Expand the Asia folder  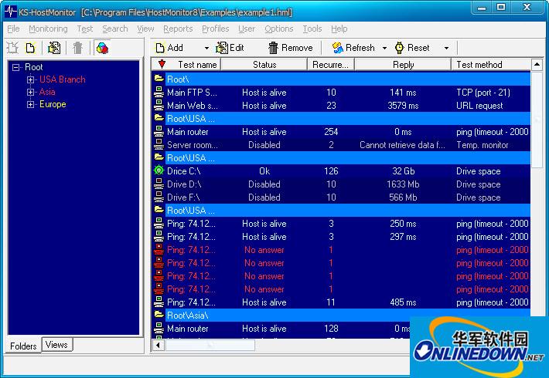tap(30, 93)
